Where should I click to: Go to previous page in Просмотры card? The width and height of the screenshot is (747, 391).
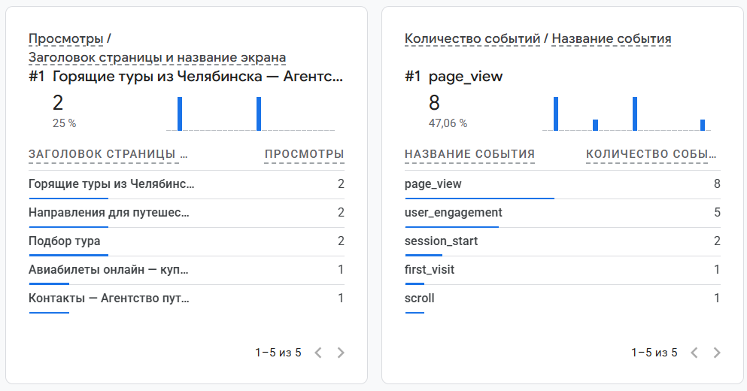(x=318, y=353)
